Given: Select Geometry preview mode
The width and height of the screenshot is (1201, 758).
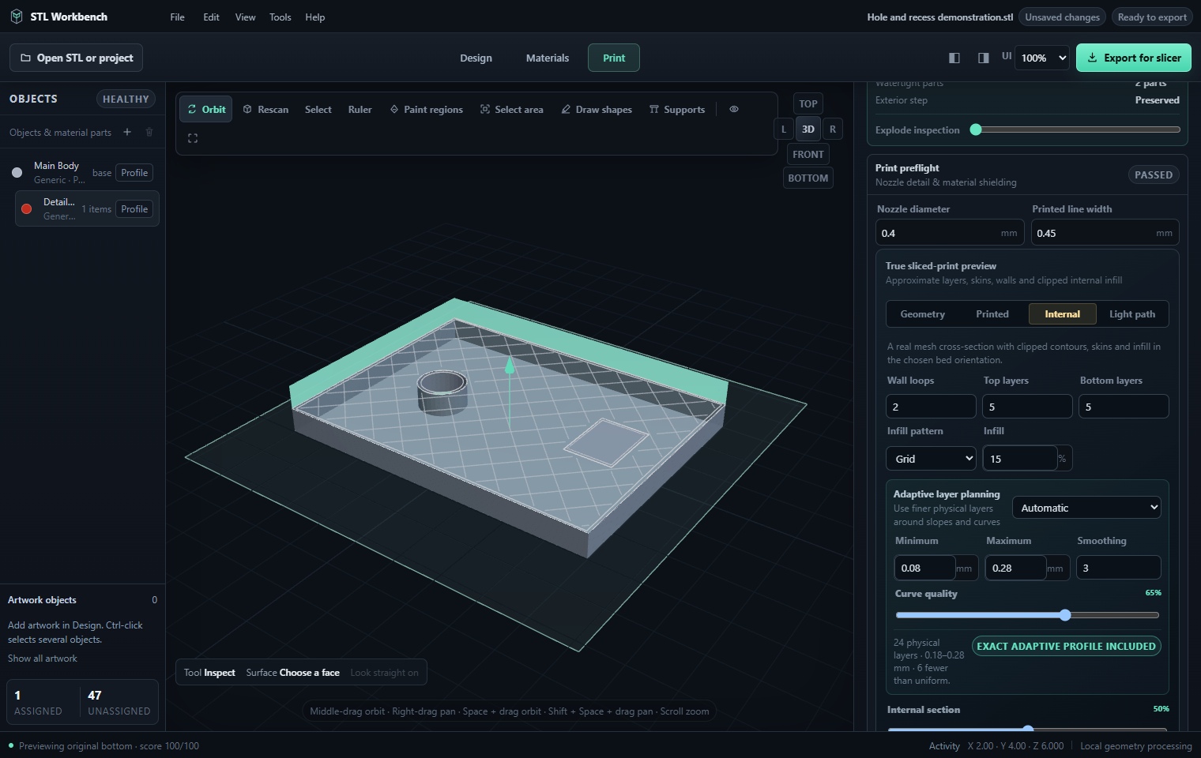Looking at the screenshot, I should [x=923, y=313].
